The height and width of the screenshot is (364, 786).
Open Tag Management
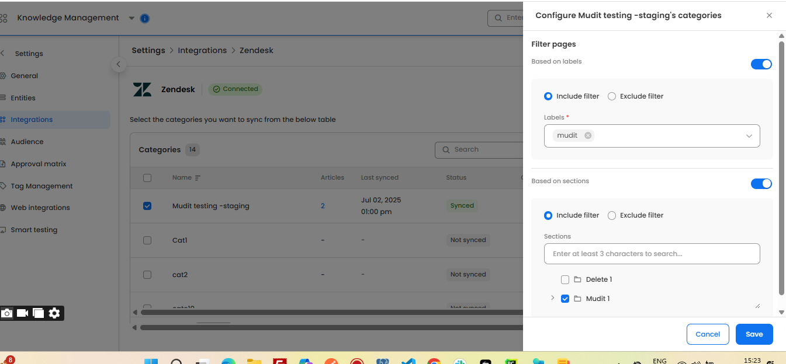coord(41,186)
